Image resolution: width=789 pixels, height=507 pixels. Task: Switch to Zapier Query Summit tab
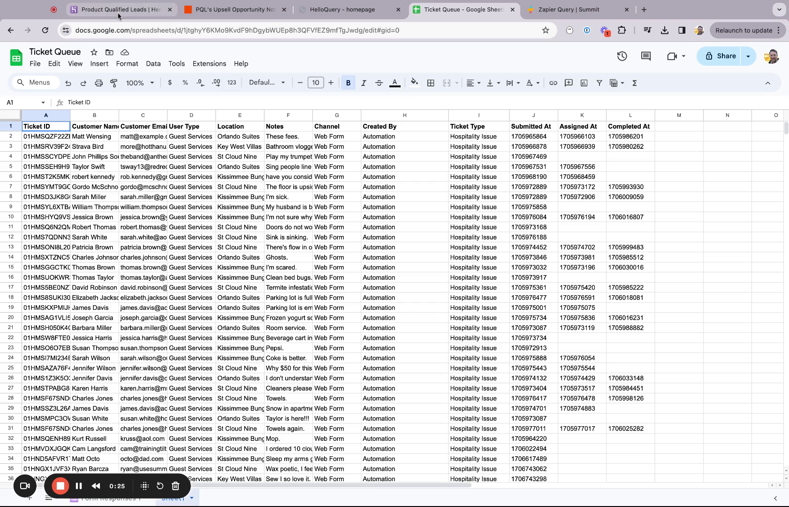577,9
